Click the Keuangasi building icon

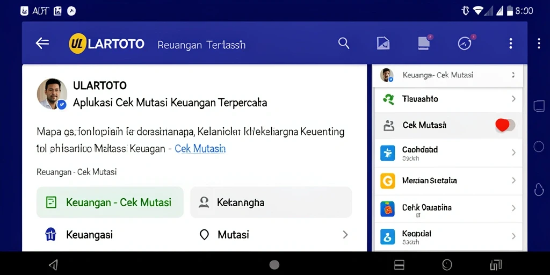click(51, 234)
